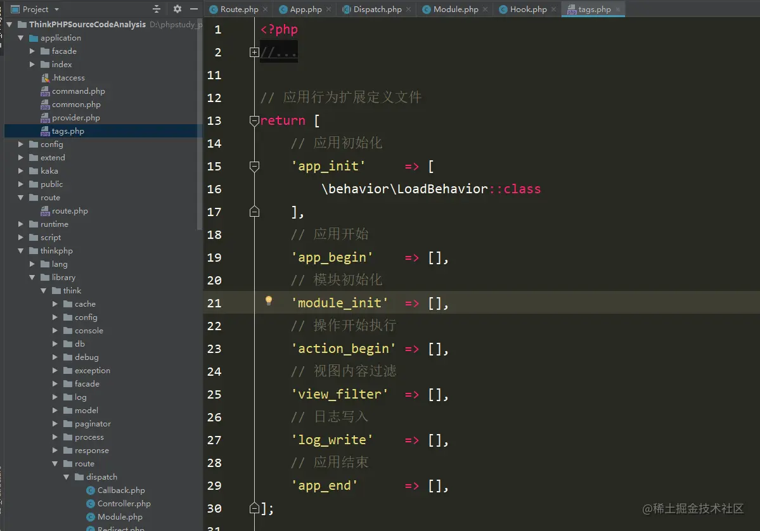Collapse the think folder
The height and width of the screenshot is (531, 760).
[x=43, y=291]
